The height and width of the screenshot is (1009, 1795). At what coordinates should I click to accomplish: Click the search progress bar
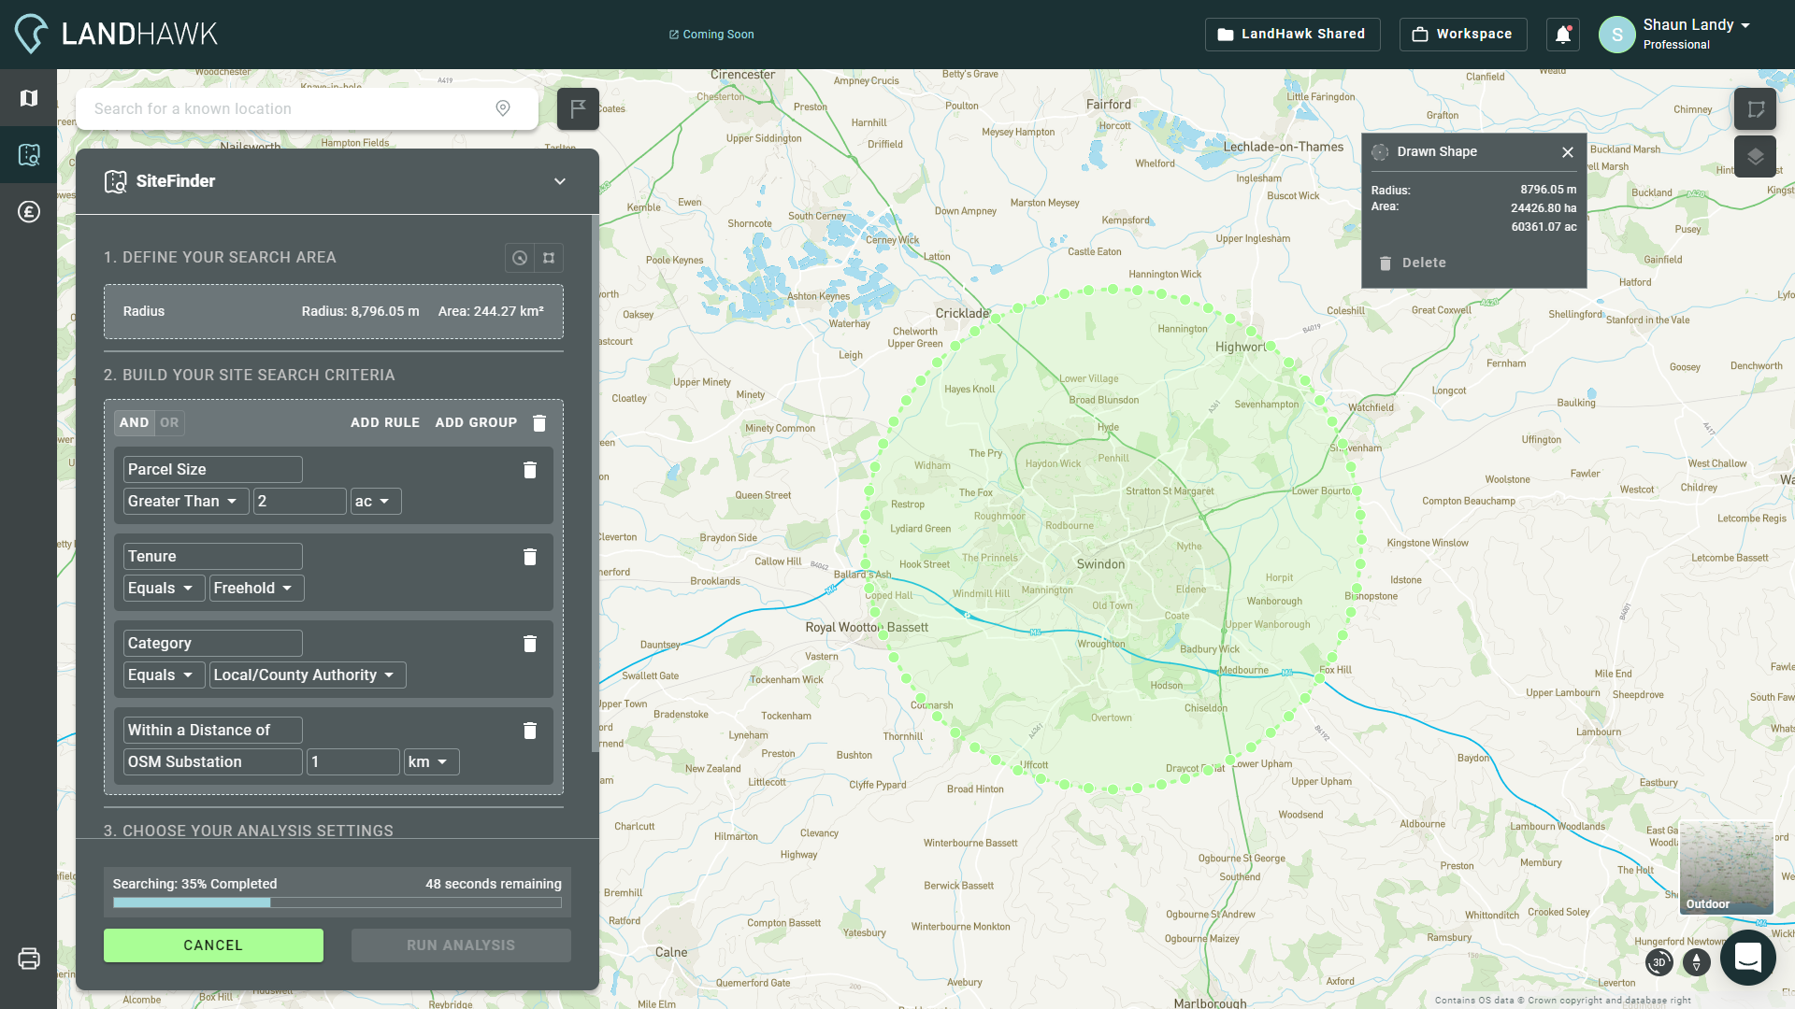tap(337, 903)
